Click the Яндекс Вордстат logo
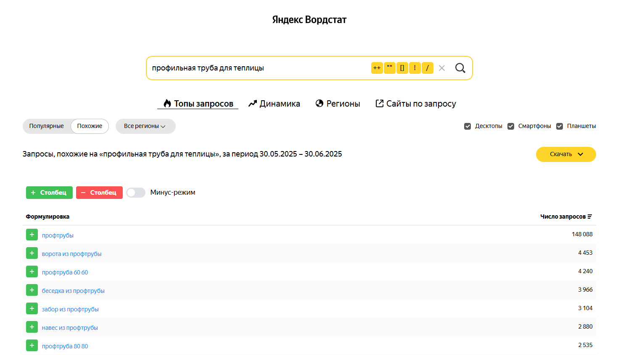618x355 pixels. point(309,20)
